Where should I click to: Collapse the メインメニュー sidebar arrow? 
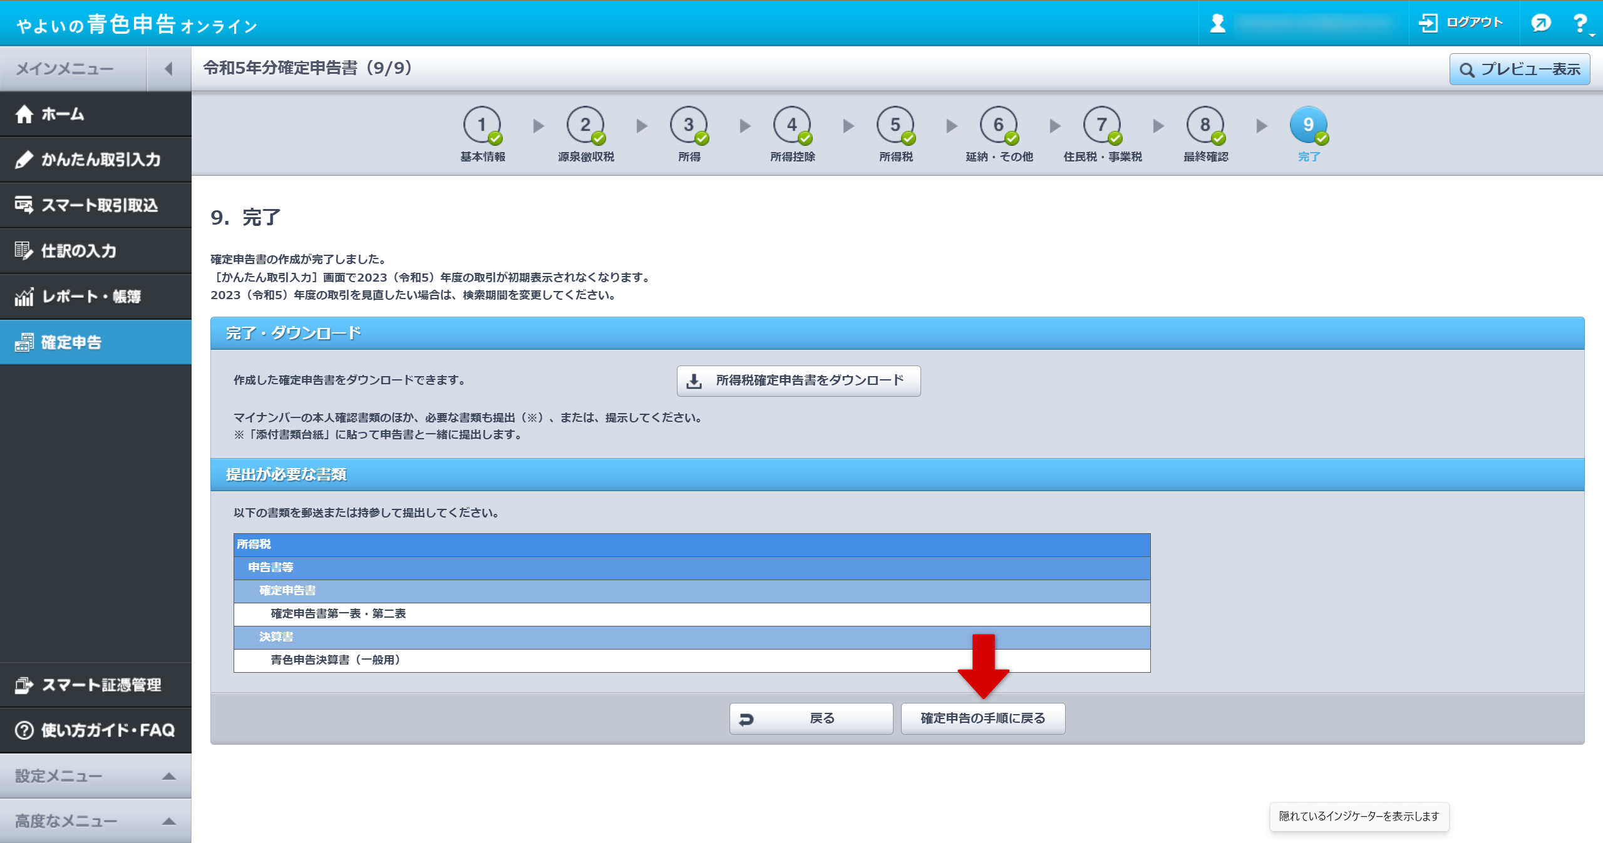pyautogui.click(x=168, y=69)
